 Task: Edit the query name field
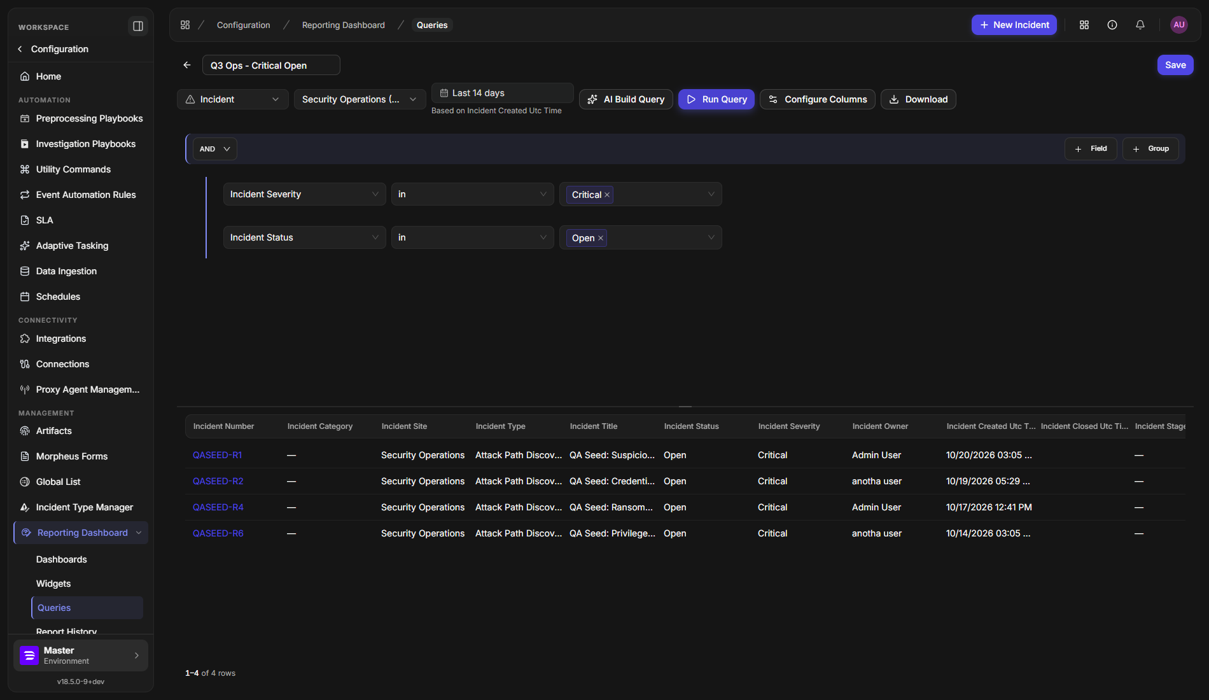271,65
